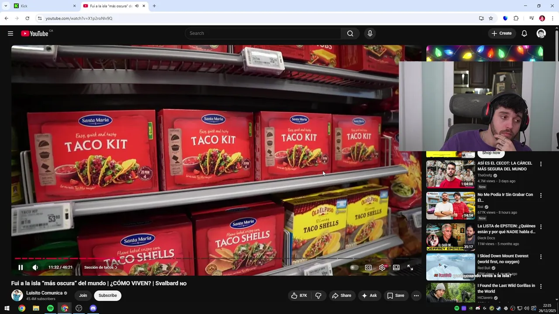
Task: Open Luisito Comunica channel name link
Action: click(44, 293)
